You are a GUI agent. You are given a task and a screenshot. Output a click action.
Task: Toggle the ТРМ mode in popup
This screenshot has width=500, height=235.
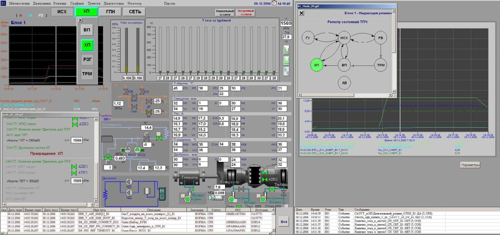(x=87, y=74)
